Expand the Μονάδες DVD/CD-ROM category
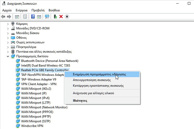 pyautogui.click(x=8, y=28)
